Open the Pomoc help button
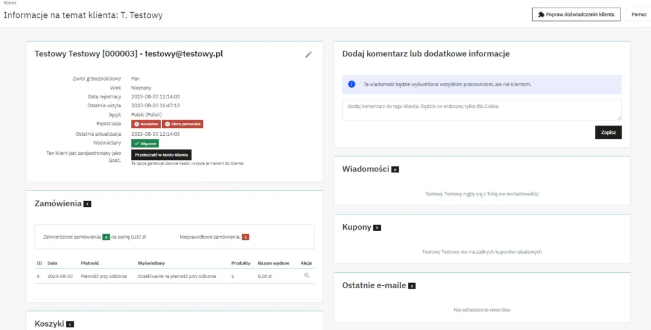Viewport: 651px width, 330px height. (638, 15)
